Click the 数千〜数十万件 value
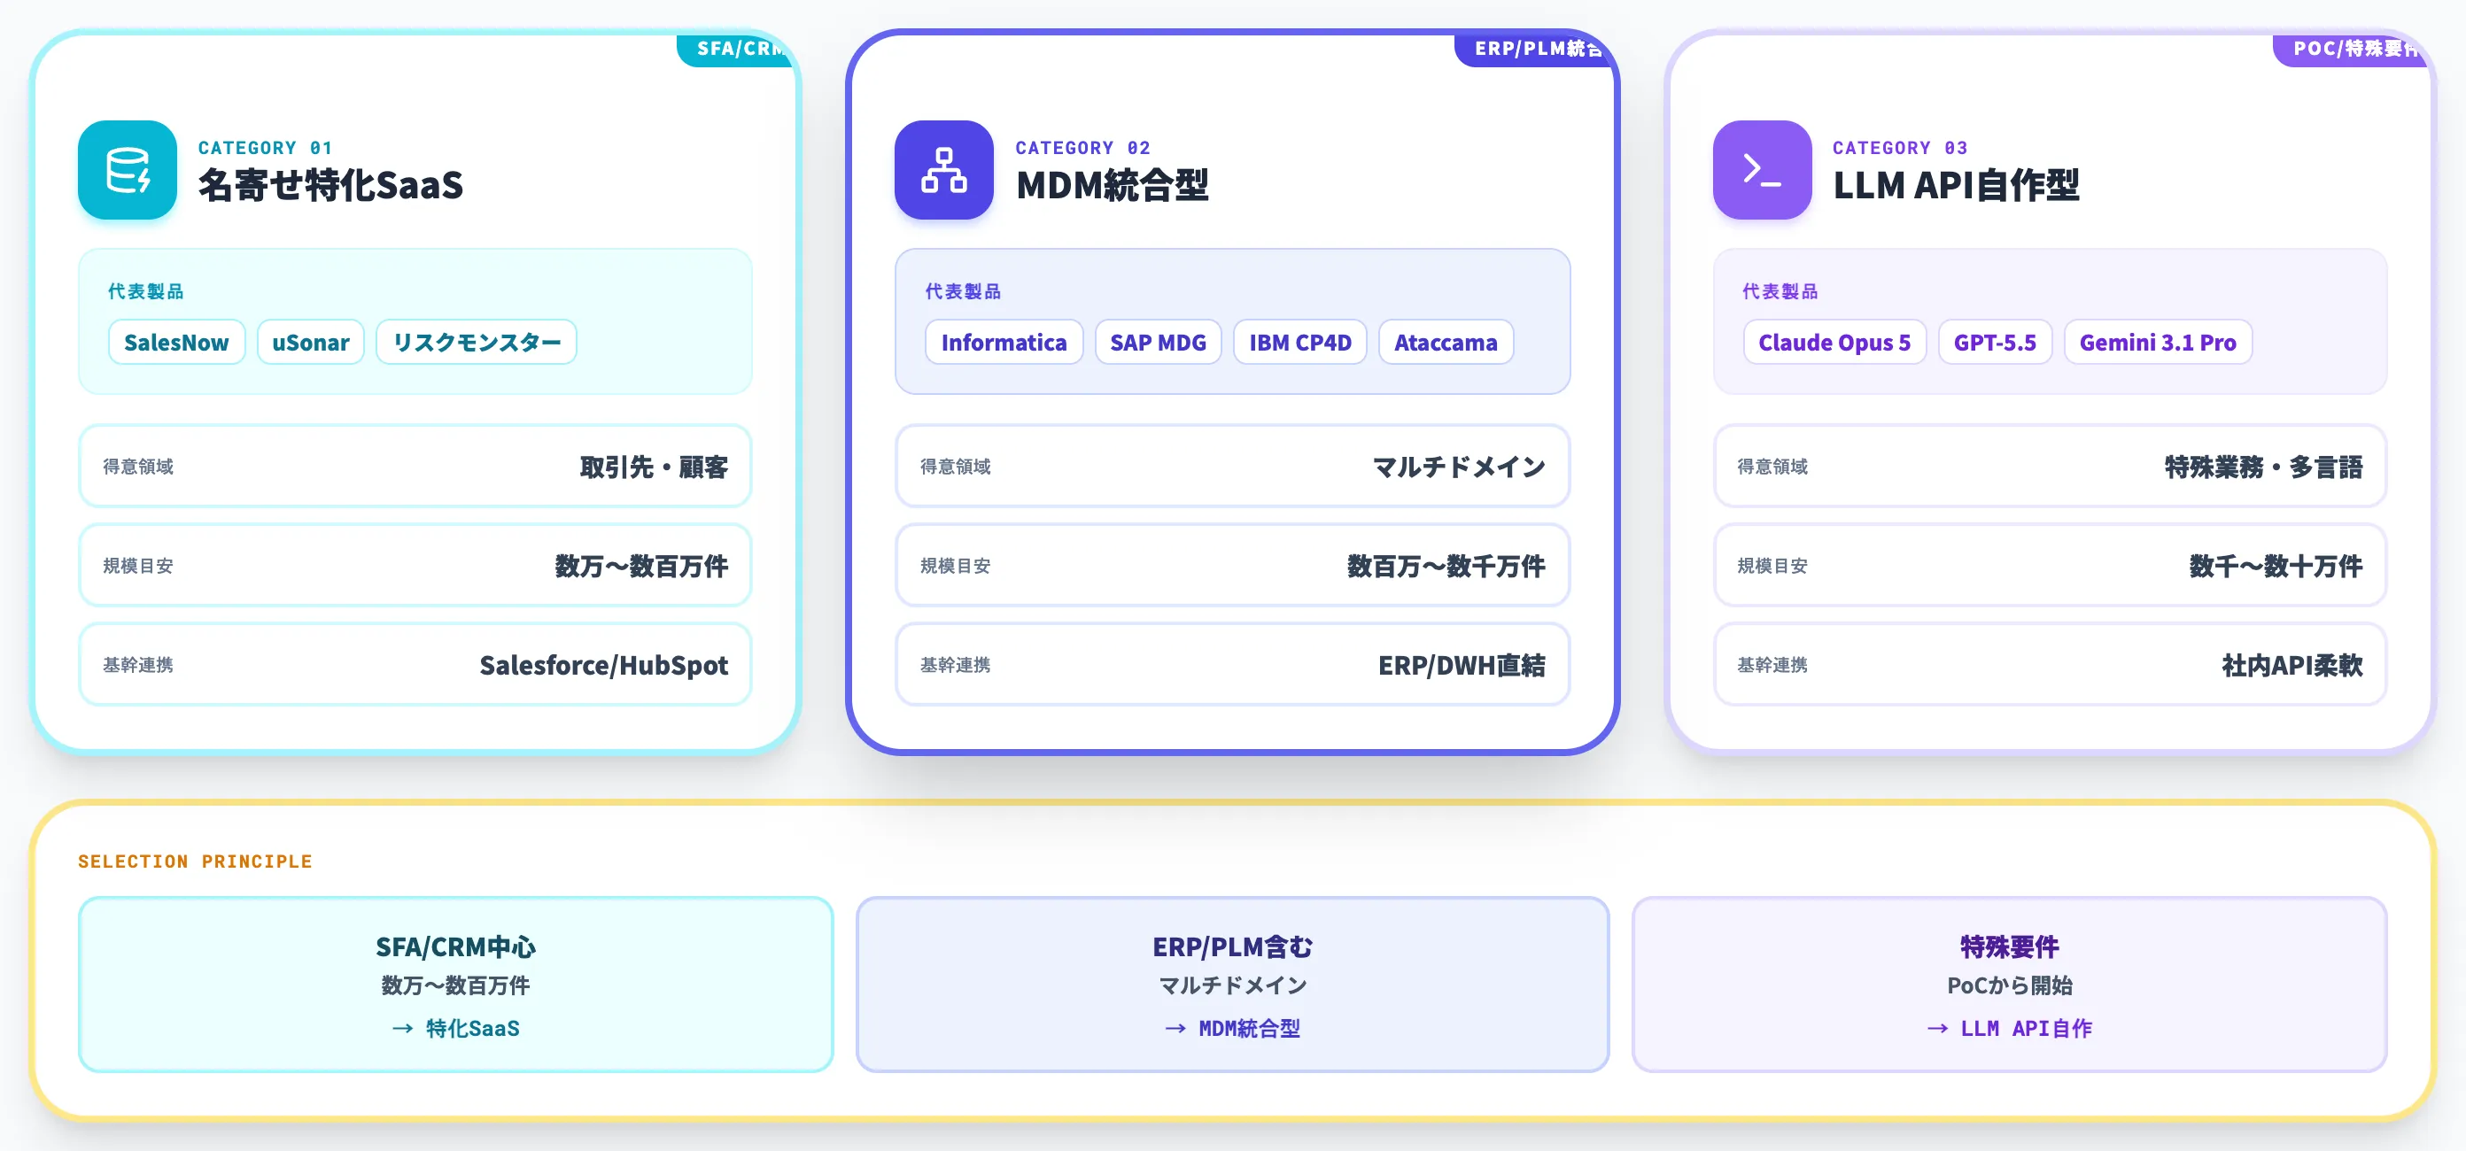The height and width of the screenshot is (1151, 2466). (x=2276, y=567)
